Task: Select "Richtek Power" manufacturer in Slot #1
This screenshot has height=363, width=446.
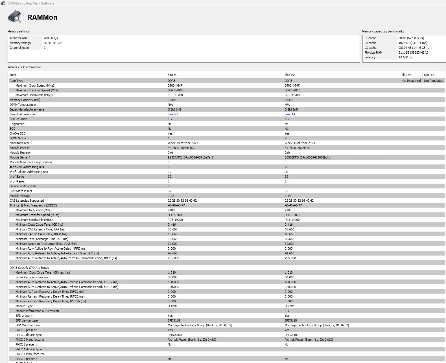Action: [x=177, y=340]
